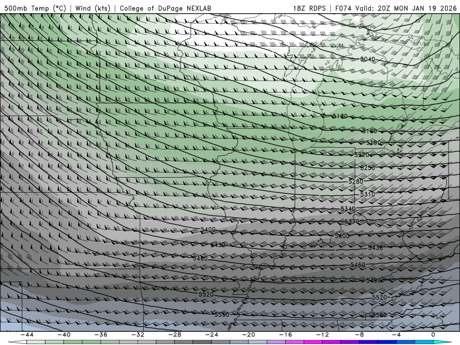Click the 5160 height contour label
The height and width of the screenshot is (345, 460).
pos(370,131)
